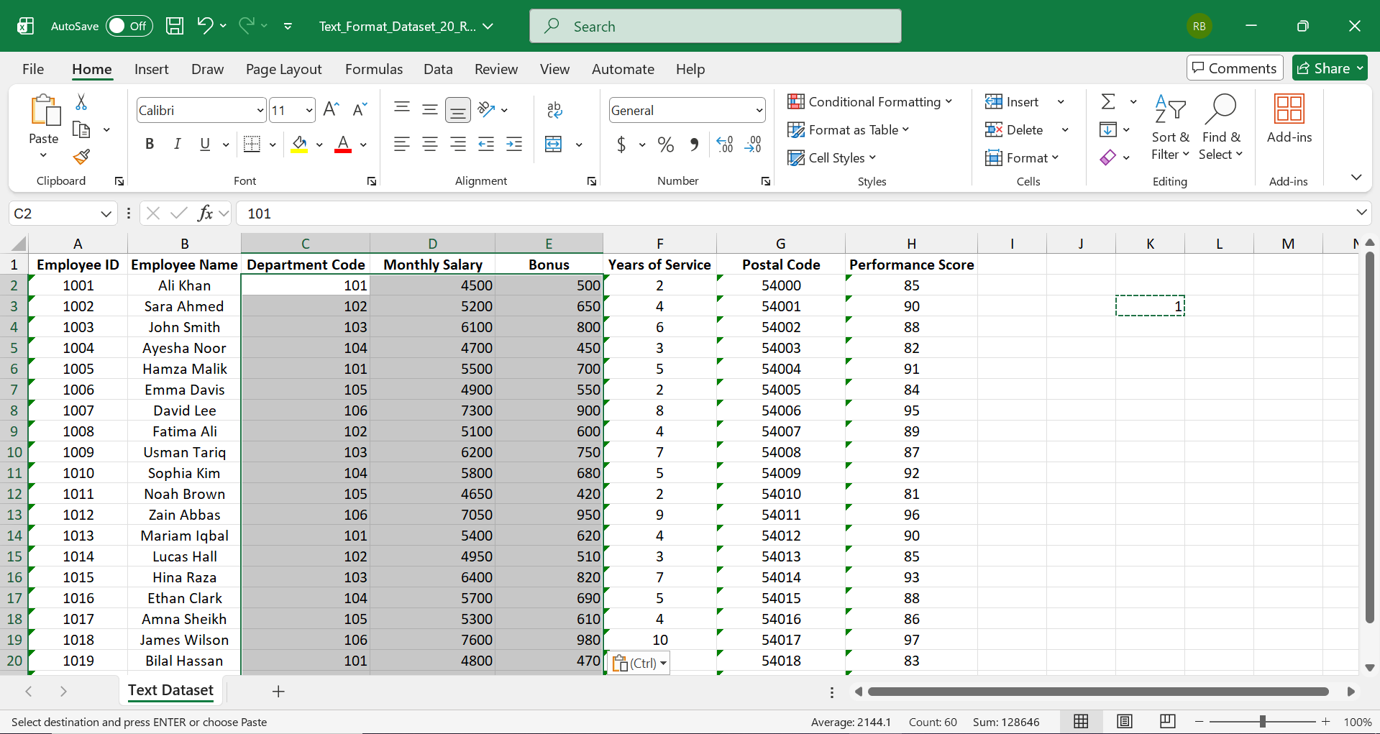Apply percent style to cells
Image resolution: width=1380 pixels, height=734 pixels.
click(x=666, y=144)
